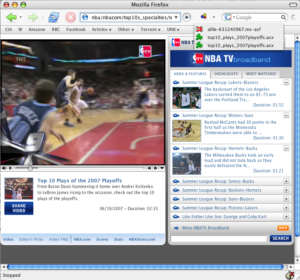Expand the George and Coby Karl entry
Screen dimensions: 300x280
click(x=286, y=217)
